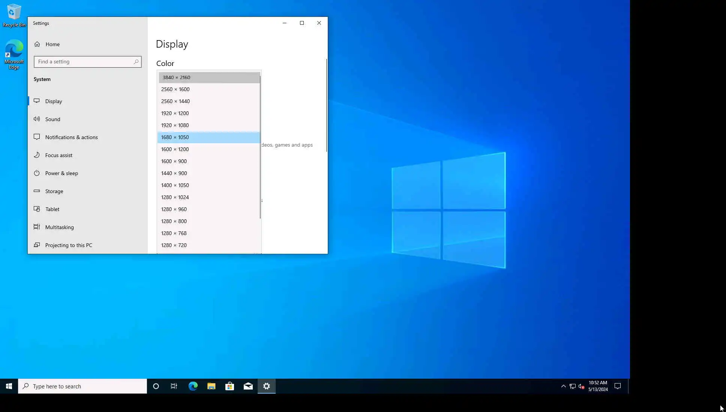
Task: Click the muted volume tray icon
Action: pyautogui.click(x=581, y=386)
